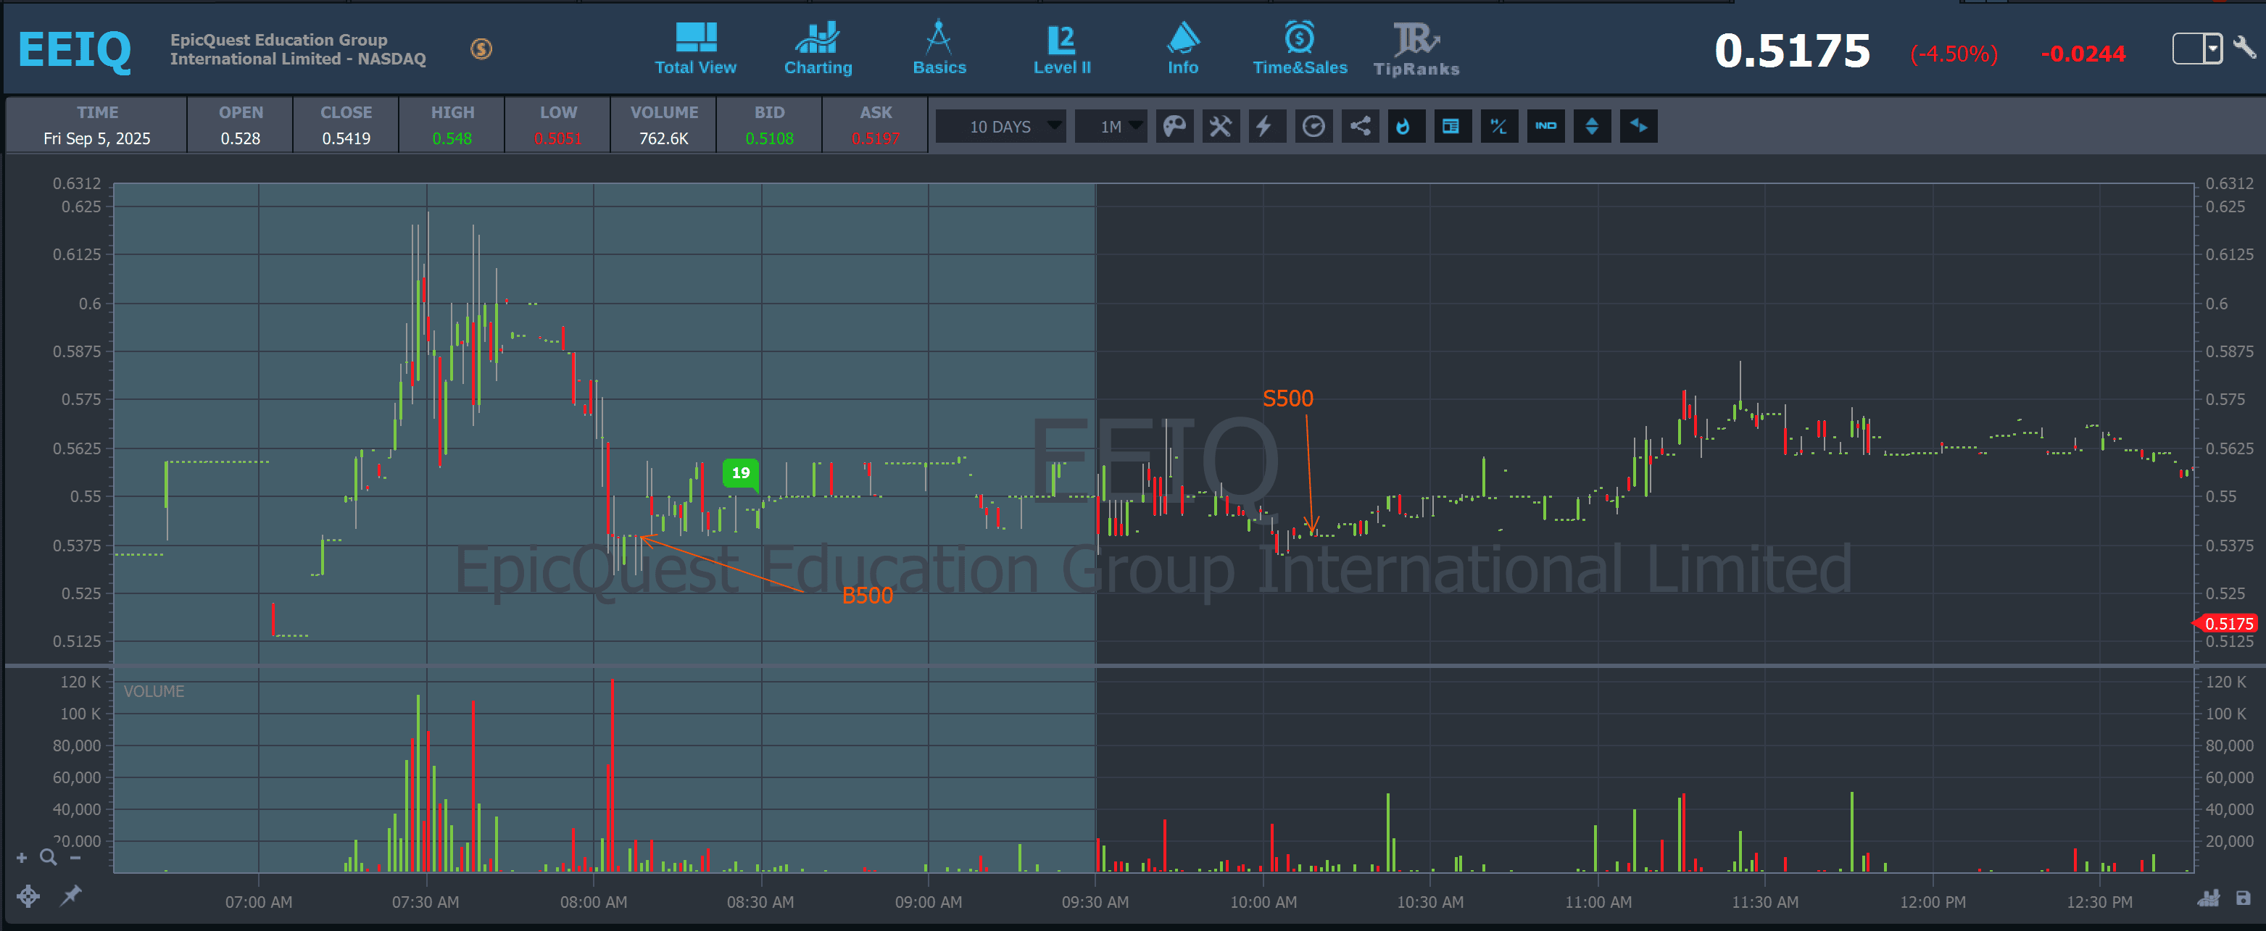Open the Time&Sales tab
Viewport: 2266px width, 931px height.
coord(1299,49)
